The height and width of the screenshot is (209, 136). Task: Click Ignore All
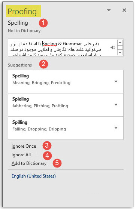pos(21,155)
